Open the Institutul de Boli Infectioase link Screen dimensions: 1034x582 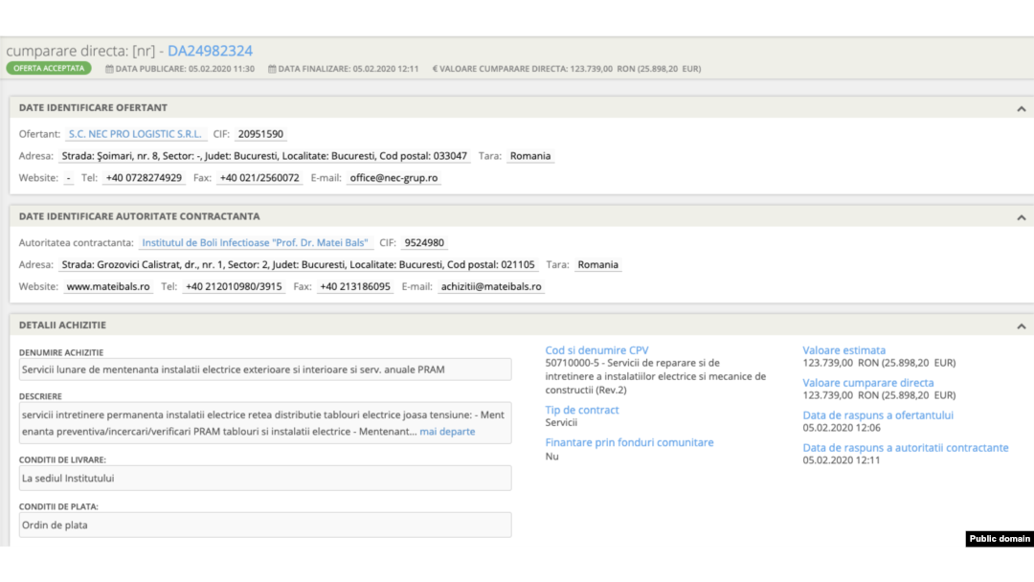pos(256,242)
